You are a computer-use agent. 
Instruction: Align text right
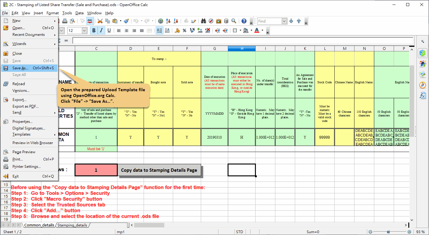(x=134, y=30)
